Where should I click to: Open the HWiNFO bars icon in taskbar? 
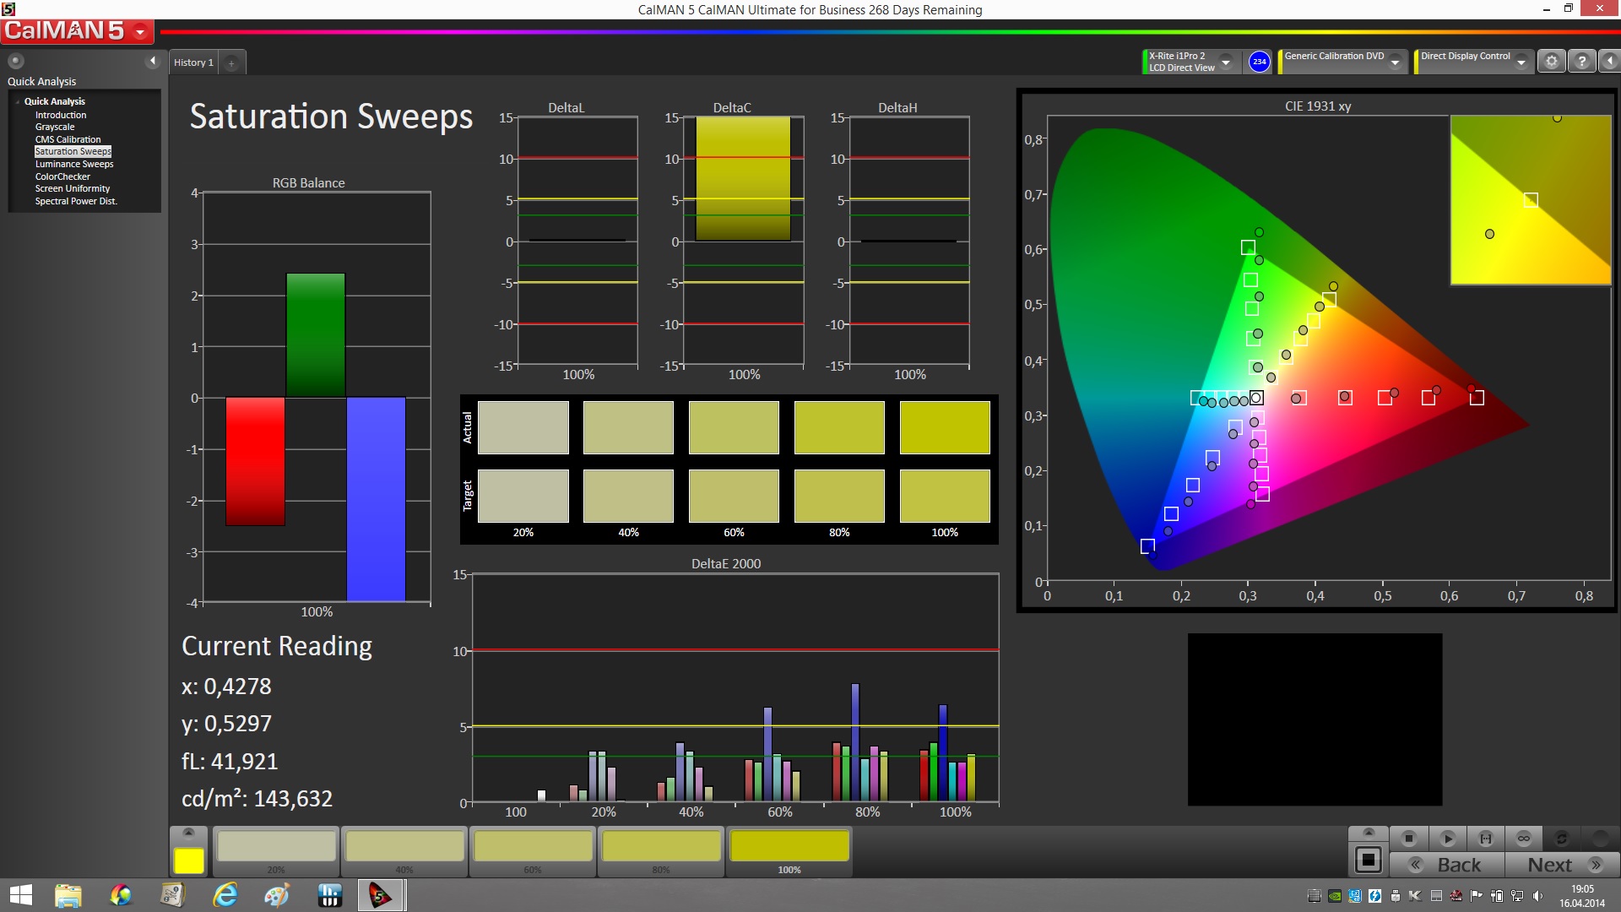coord(329,895)
